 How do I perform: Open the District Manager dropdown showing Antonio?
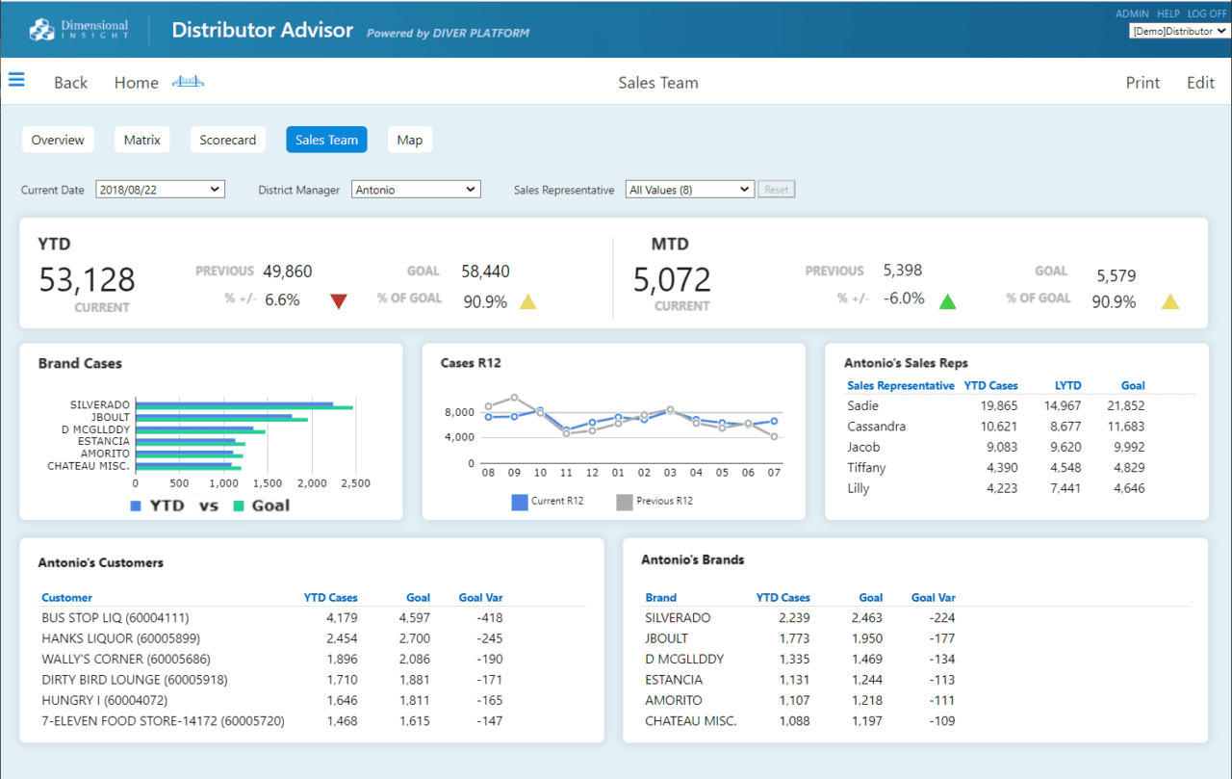(416, 189)
